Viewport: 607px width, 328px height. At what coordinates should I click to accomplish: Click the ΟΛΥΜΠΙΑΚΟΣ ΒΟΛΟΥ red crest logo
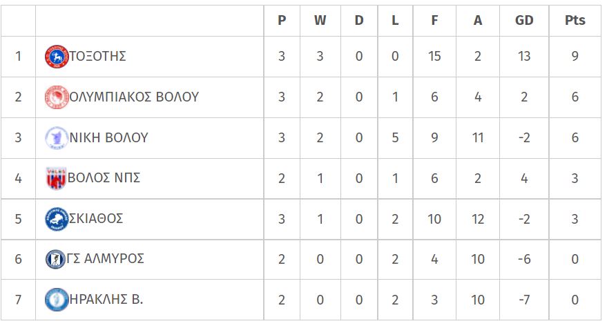click(x=57, y=97)
